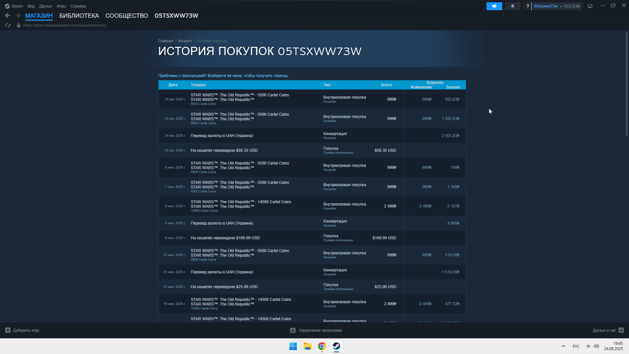Click the Изменение column header
The width and height of the screenshot is (629, 354).
[421, 87]
